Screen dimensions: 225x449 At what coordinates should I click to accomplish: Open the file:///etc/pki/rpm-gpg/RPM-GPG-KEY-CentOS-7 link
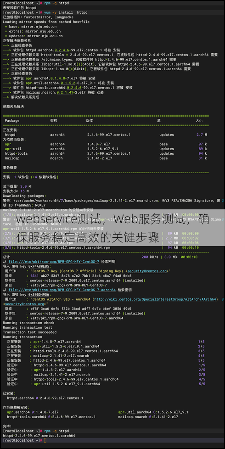click(54, 262)
